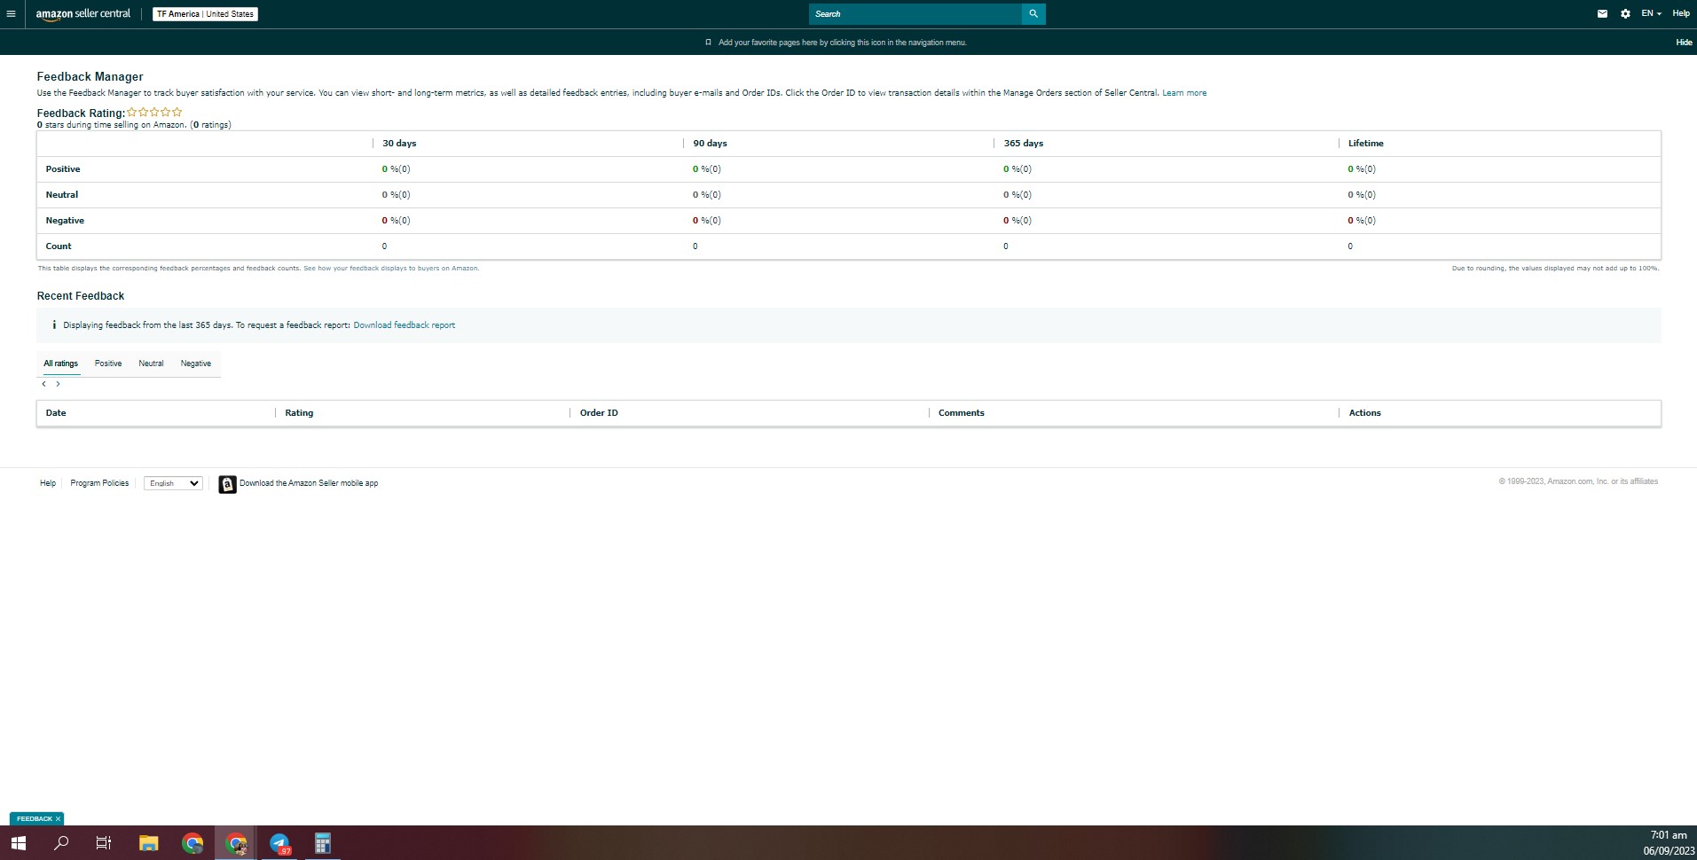Open Program Policies link

point(99,483)
